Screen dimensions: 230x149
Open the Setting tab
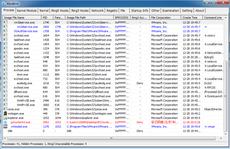(x=187, y=11)
